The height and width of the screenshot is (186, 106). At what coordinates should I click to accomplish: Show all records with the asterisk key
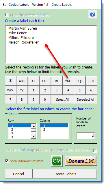click(x=10, y=81)
